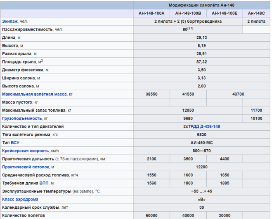Click the service life value 30

pyautogui.click(x=201, y=207)
